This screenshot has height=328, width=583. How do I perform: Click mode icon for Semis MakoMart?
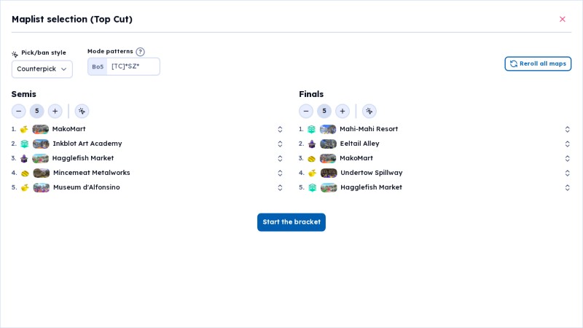click(24, 129)
